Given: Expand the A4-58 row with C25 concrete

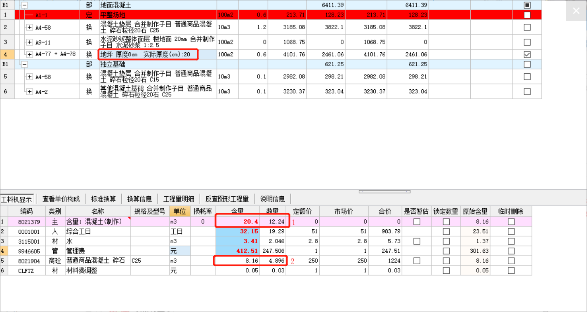Looking at the screenshot, I should 30,28.
